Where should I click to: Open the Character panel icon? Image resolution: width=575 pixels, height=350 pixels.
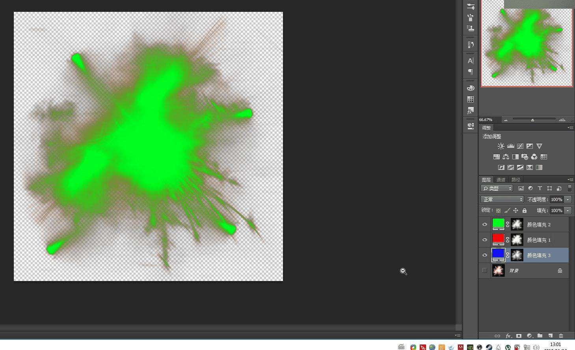[x=471, y=61]
